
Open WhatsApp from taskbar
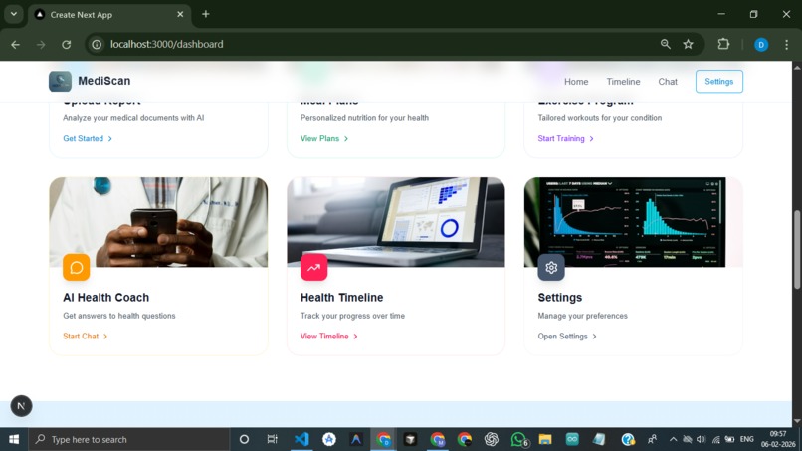click(518, 439)
